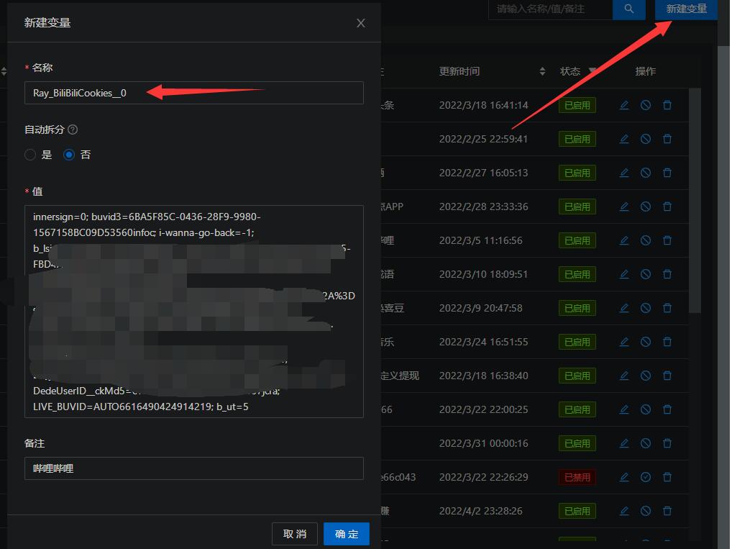Viewport: 732px width, 549px height.
Task: Disable the row updated 2022/2/28 23:33:36
Action: click(645, 207)
